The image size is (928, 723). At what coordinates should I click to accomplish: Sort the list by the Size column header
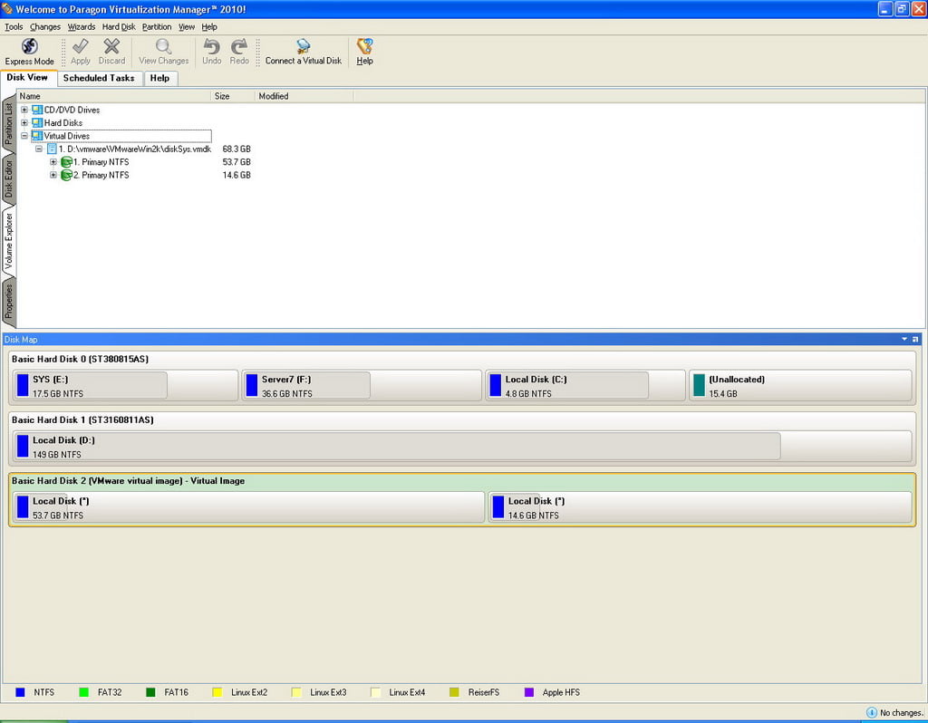coord(222,96)
